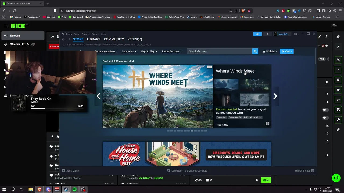This screenshot has height=193, width=344.
Task: Expand the Special Sections dropdown
Action: (171, 51)
